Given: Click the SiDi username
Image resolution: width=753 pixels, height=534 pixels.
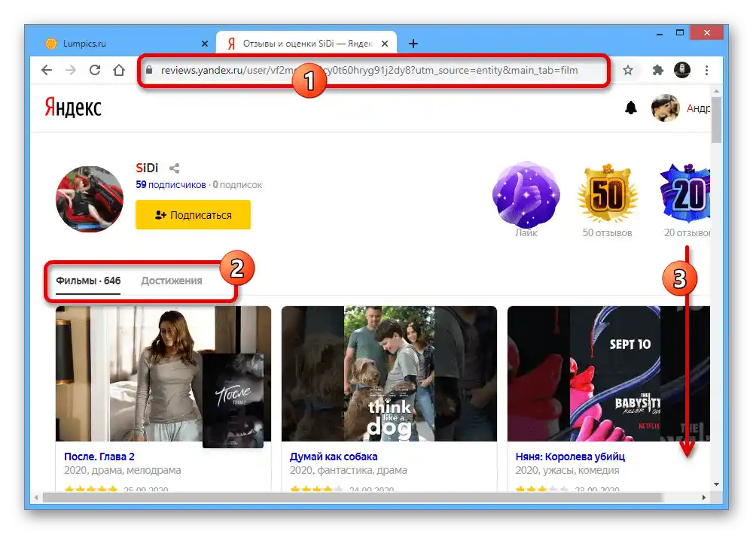Looking at the screenshot, I should pos(147,168).
